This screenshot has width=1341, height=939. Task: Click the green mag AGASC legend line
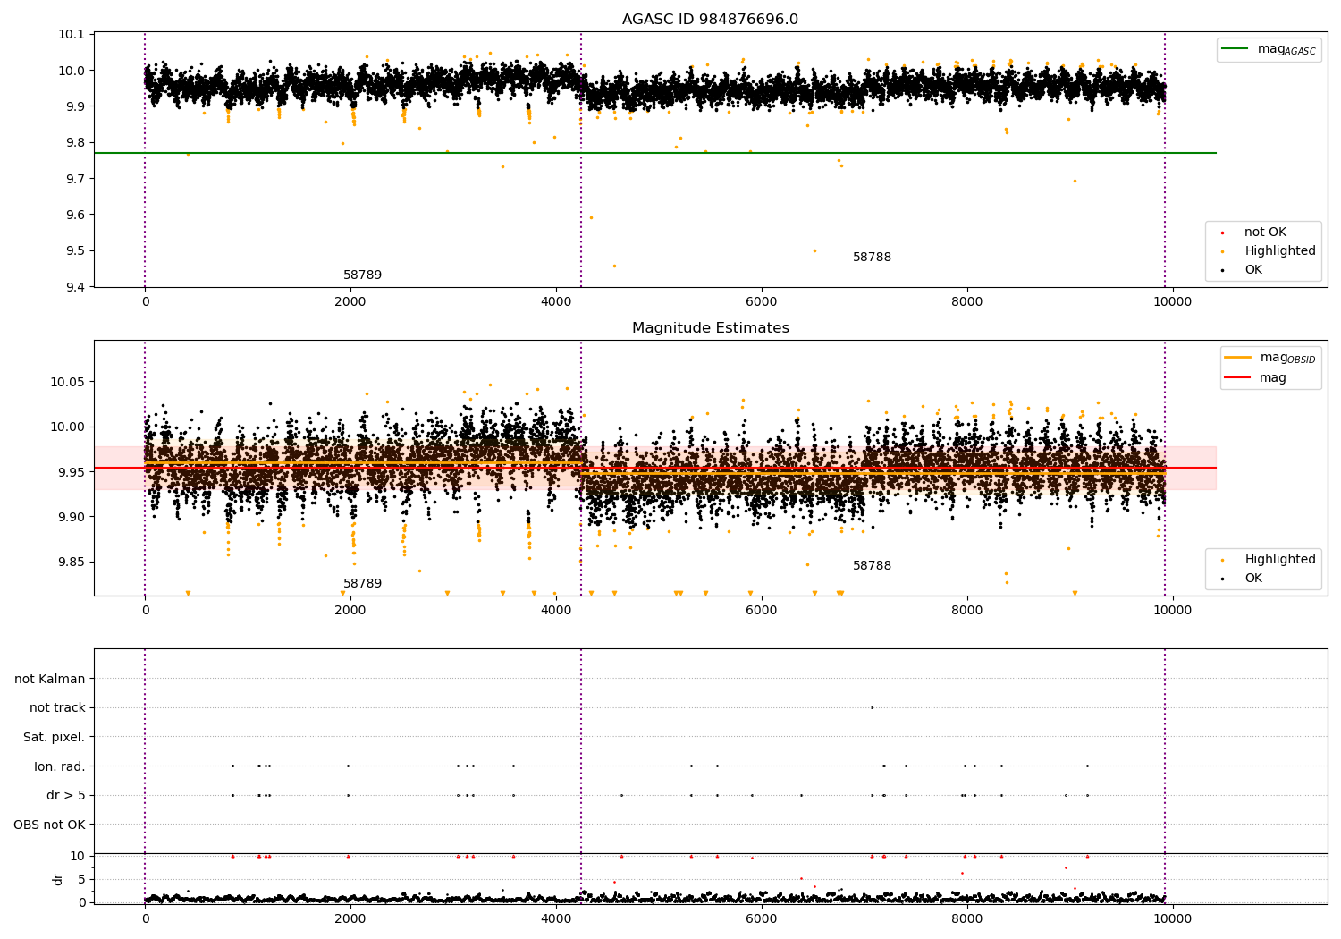[1236, 49]
